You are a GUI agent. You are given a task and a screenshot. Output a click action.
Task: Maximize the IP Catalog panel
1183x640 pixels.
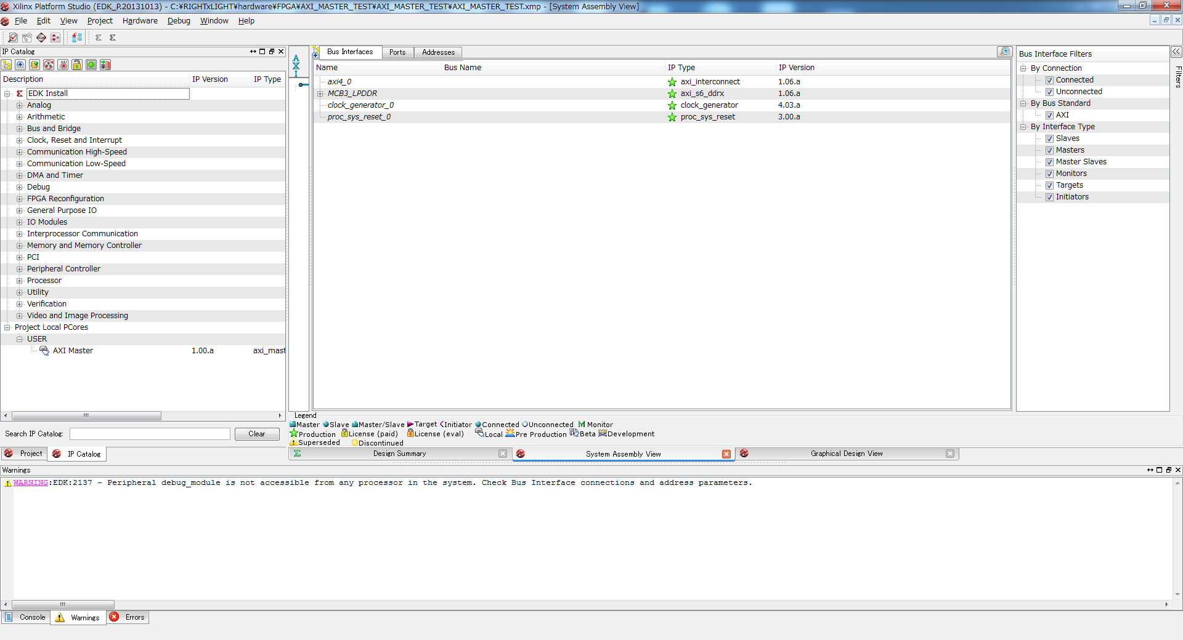262,52
